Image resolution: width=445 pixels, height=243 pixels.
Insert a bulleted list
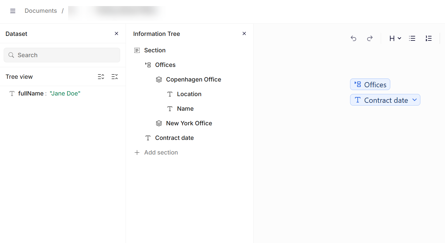point(412,38)
